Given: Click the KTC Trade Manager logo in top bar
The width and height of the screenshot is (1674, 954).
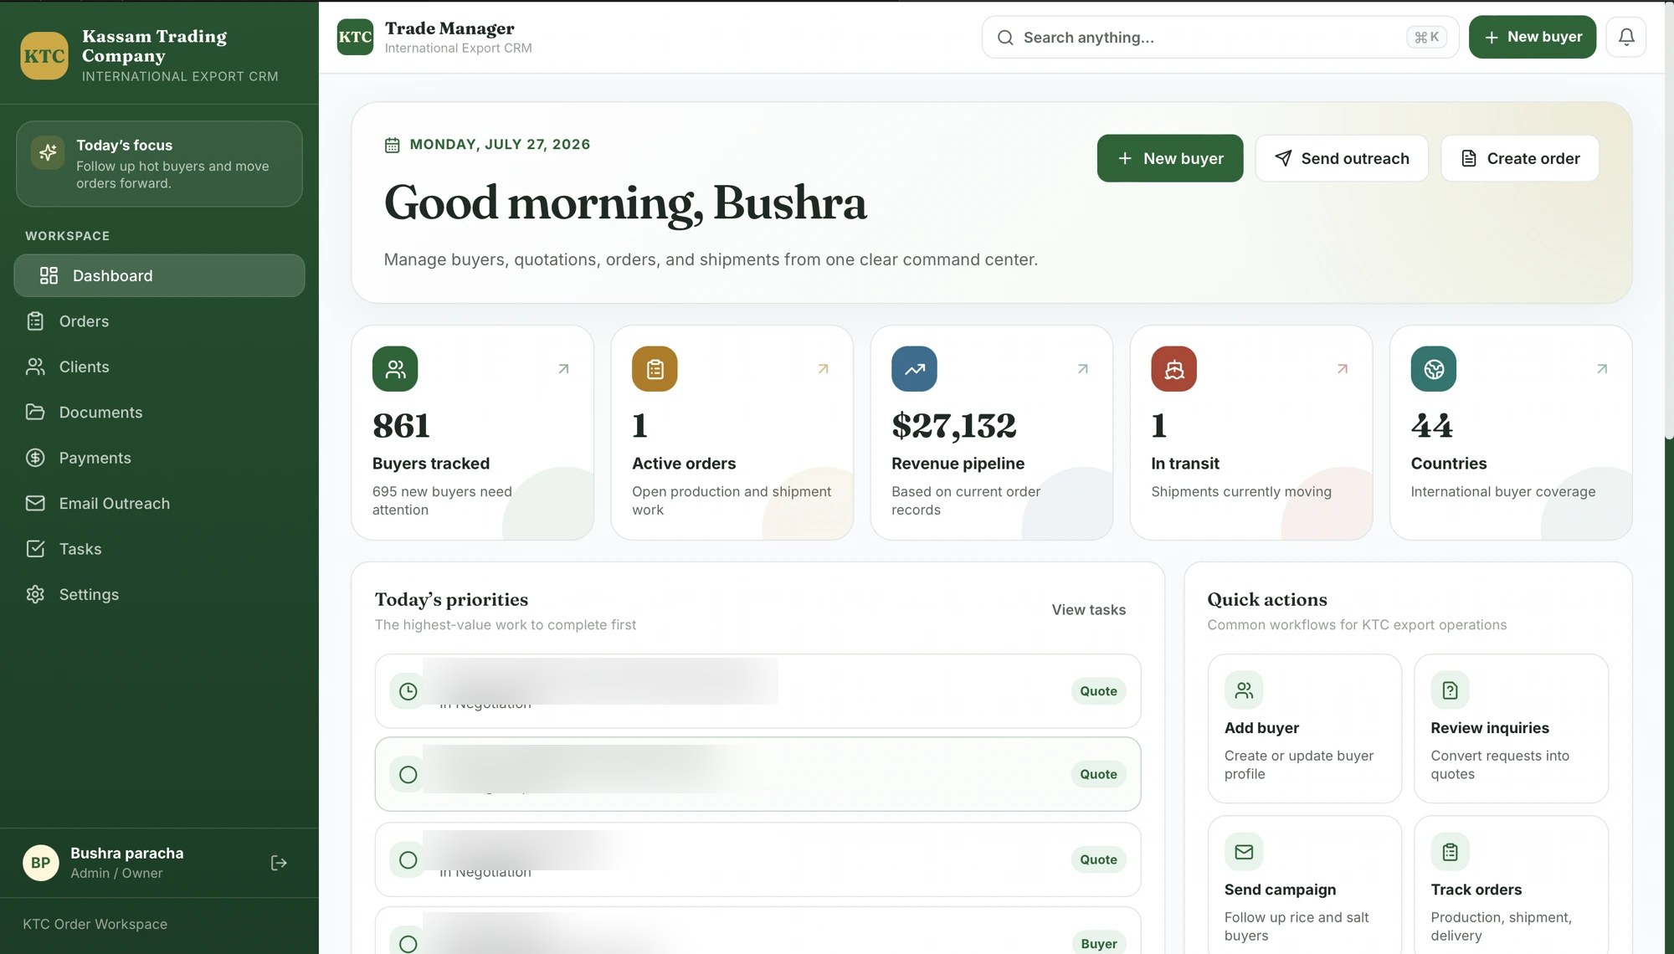Looking at the screenshot, I should point(355,37).
